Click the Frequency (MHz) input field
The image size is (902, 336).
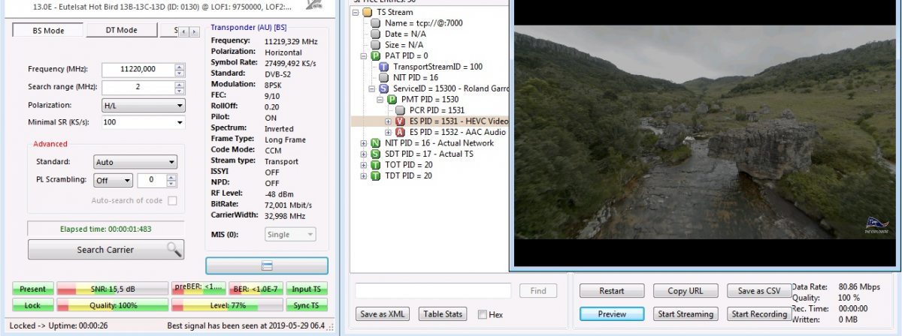coord(138,69)
